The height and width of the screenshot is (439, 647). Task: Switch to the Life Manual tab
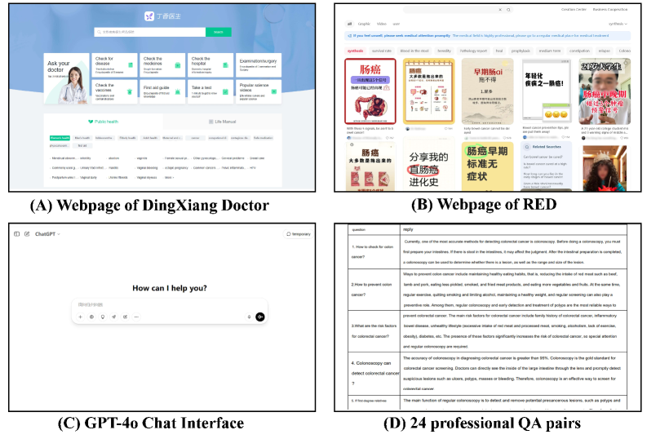pyautogui.click(x=223, y=122)
